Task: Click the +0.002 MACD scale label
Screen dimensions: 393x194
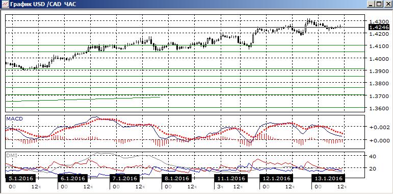Action: [x=379, y=127]
